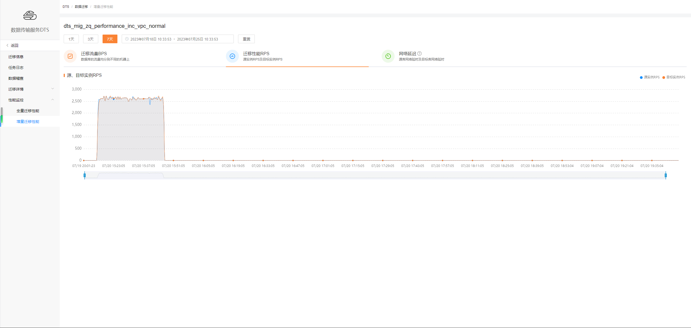This screenshot has width=691, height=328.
Task: Click the 数据迁移 breadcrumb link
Action: [x=81, y=6]
